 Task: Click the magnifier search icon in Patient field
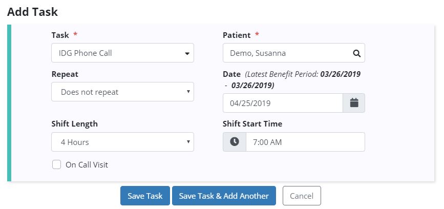356,53
